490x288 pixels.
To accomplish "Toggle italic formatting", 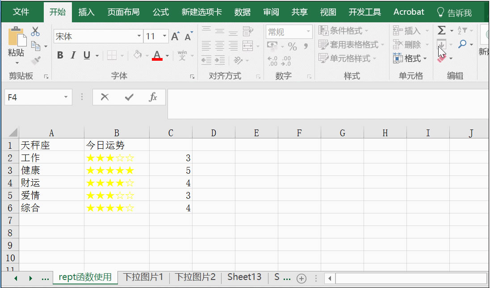I will pos(73,55).
